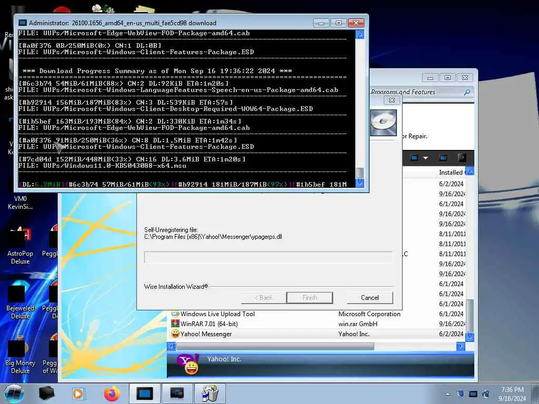
Task: Click the Download Progress Summary line in console
Action: (x=157, y=71)
